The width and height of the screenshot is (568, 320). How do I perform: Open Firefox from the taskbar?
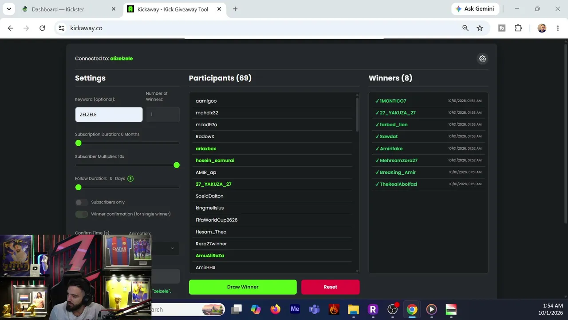276,309
